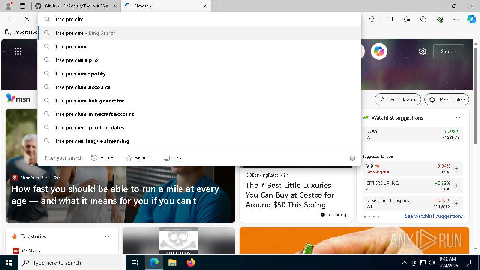Open the MSN app launcher grid
The height and width of the screenshot is (270, 480).
pos(18,51)
